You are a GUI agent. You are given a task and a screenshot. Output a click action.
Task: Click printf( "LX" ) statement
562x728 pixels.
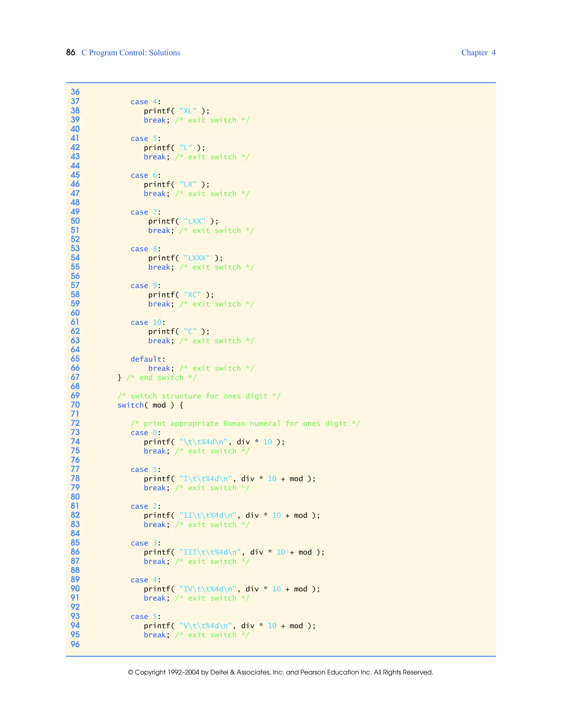[x=177, y=184]
